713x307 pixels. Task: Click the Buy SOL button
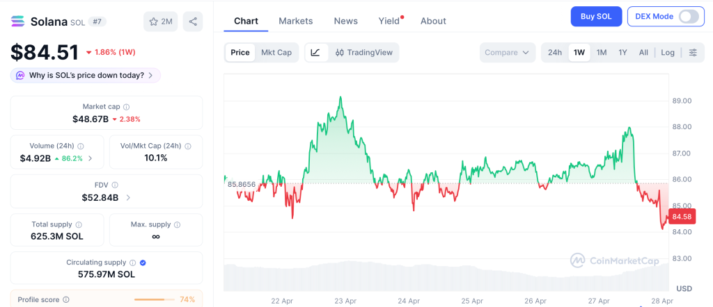pyautogui.click(x=595, y=17)
